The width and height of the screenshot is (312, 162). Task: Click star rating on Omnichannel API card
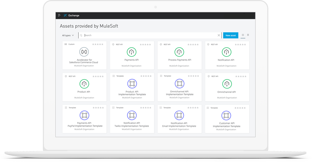241,76
